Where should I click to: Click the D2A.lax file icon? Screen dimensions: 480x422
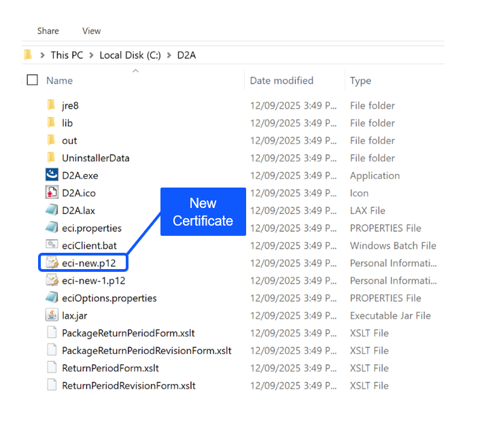click(x=52, y=211)
